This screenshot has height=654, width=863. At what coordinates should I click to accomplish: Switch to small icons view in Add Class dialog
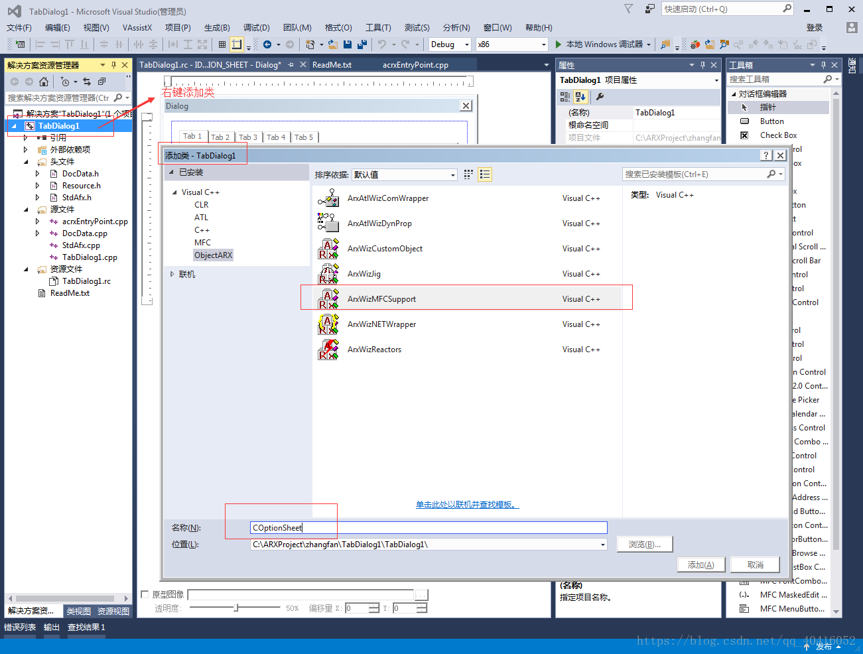468,174
